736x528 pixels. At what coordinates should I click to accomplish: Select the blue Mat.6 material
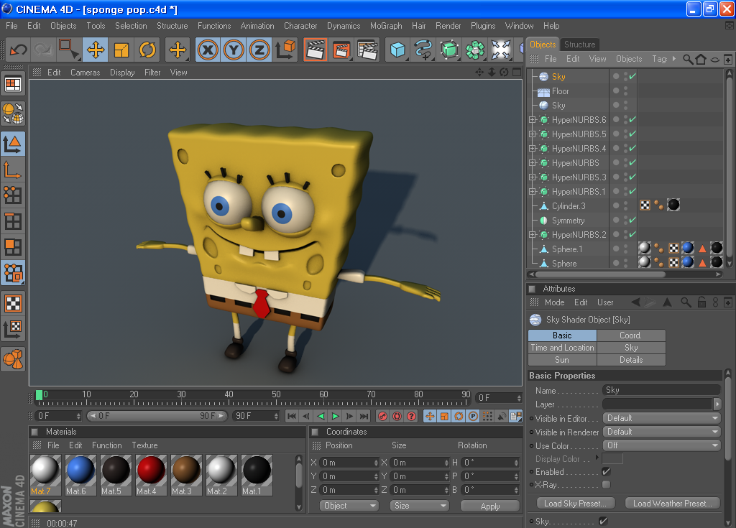tap(80, 475)
